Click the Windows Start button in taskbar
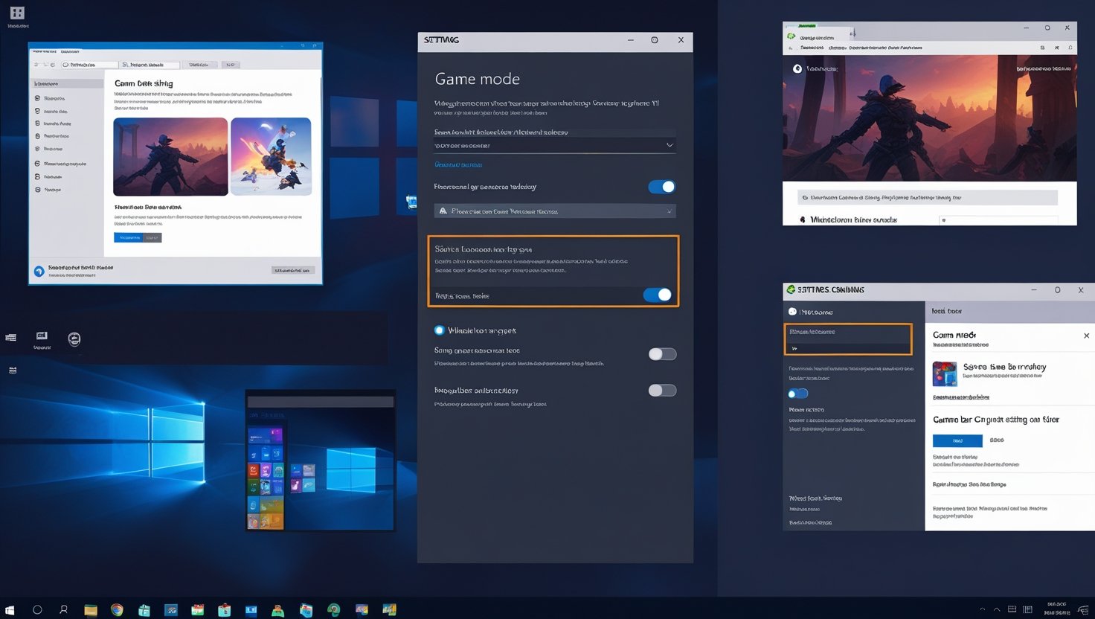Viewport: 1095px width, 619px height. (10, 609)
